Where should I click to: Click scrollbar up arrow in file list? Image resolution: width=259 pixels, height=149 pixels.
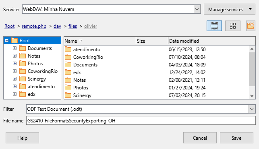[252, 49]
